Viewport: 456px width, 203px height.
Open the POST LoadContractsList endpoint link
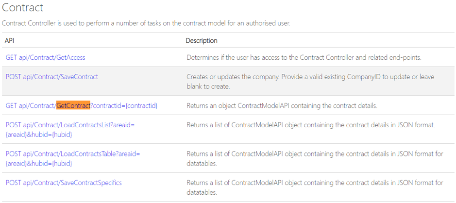pyautogui.click(x=70, y=125)
